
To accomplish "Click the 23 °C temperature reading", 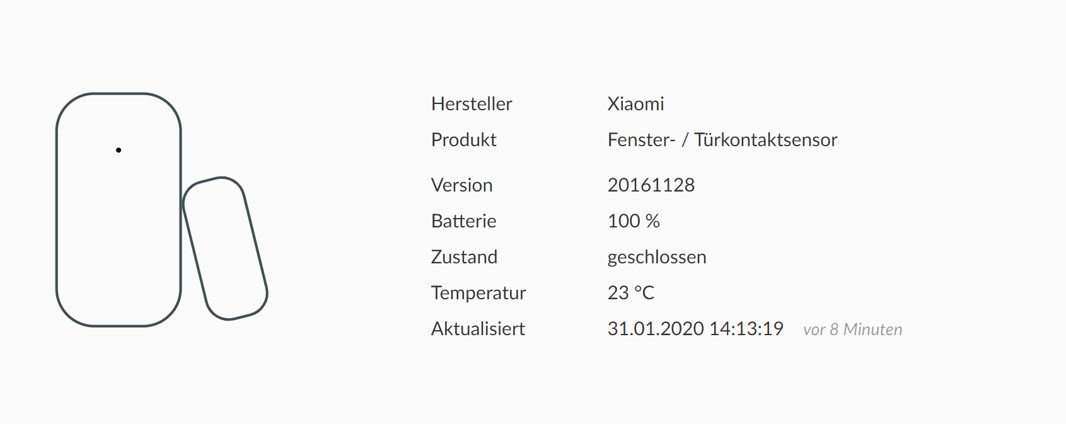I will pos(630,293).
